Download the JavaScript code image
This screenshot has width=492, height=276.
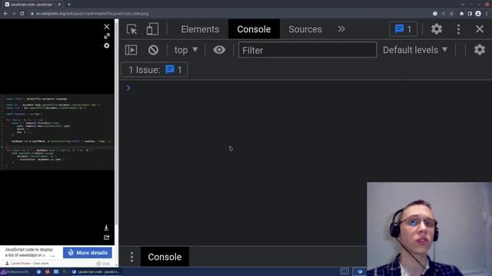[106, 228]
